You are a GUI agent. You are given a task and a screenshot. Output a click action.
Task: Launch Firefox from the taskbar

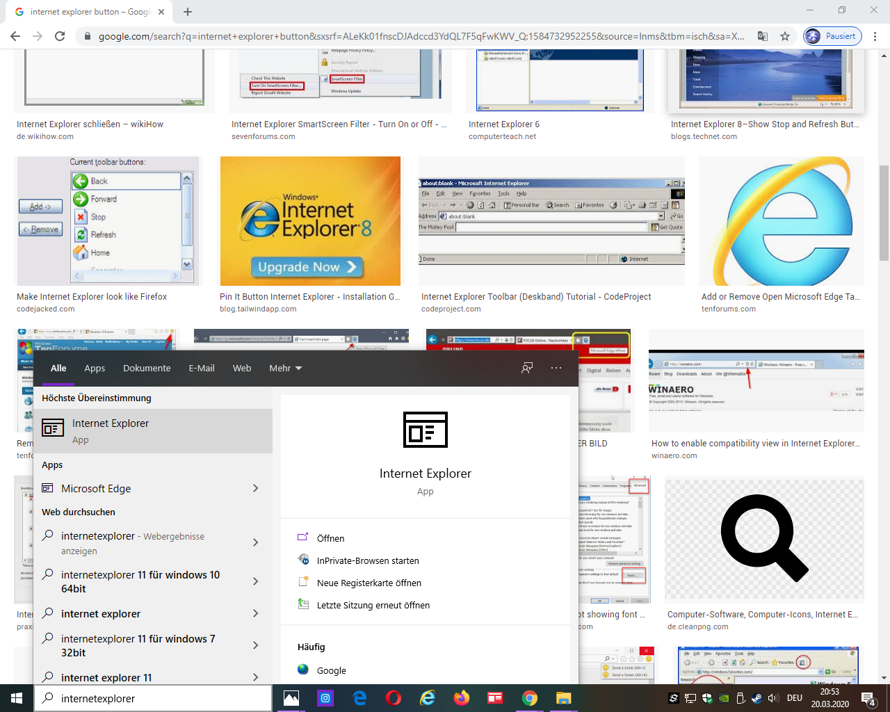(x=462, y=698)
